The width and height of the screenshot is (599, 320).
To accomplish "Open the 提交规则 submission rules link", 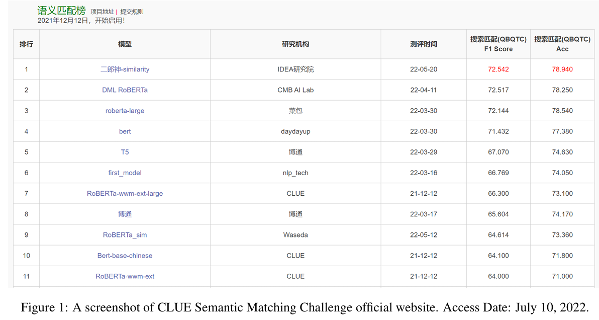I will point(132,12).
